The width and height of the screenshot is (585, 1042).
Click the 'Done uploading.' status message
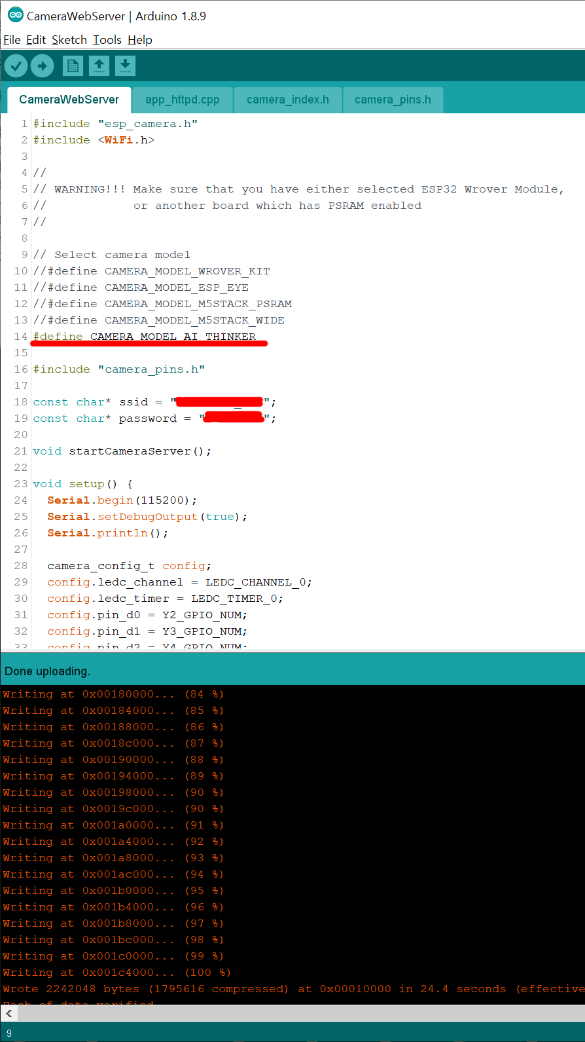48,671
